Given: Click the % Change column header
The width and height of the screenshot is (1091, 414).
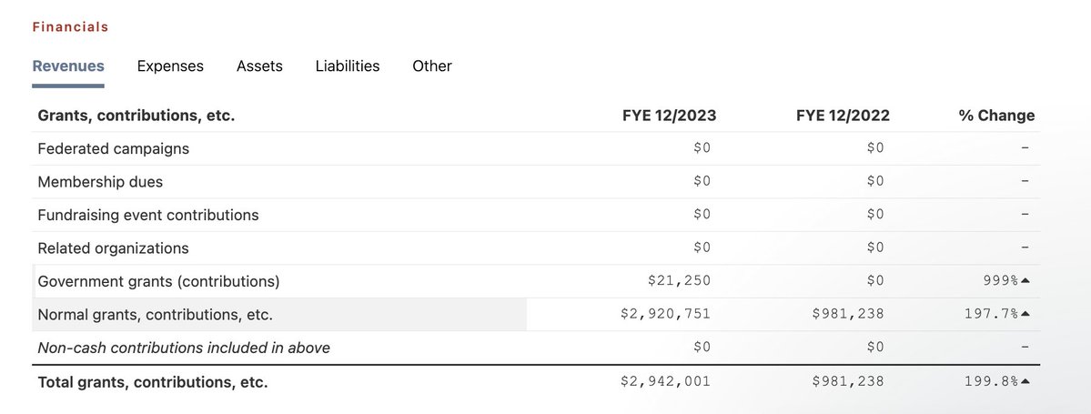Looking at the screenshot, I should [996, 116].
